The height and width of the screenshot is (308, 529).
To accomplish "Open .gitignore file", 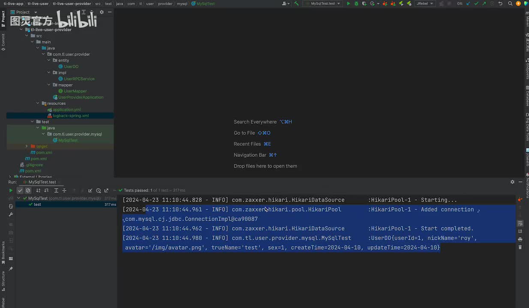I will click(34, 165).
